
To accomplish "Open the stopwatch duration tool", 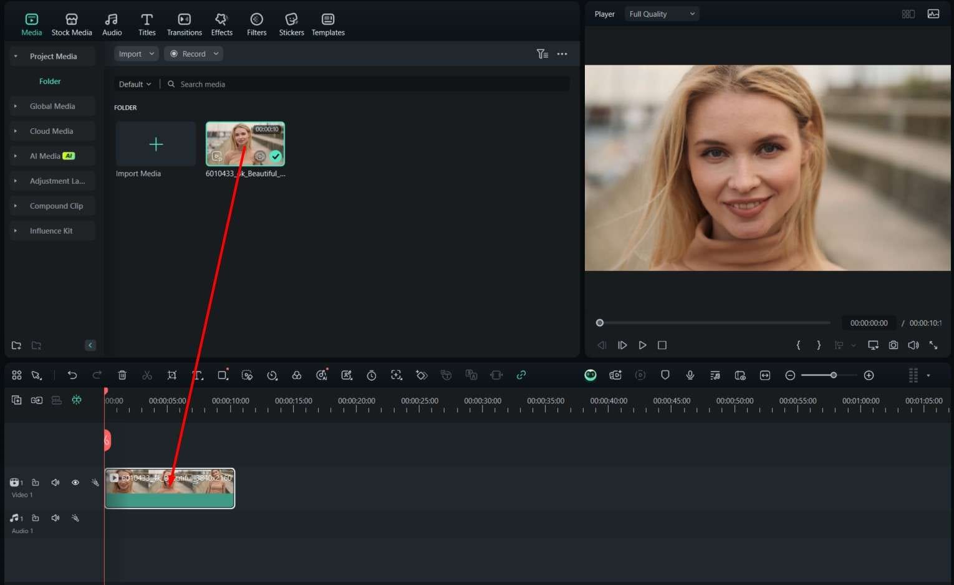I will click(372, 375).
